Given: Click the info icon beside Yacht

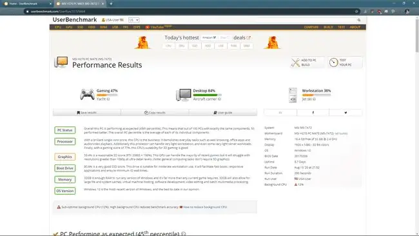Looking at the screenshot, I should [x=108, y=99].
